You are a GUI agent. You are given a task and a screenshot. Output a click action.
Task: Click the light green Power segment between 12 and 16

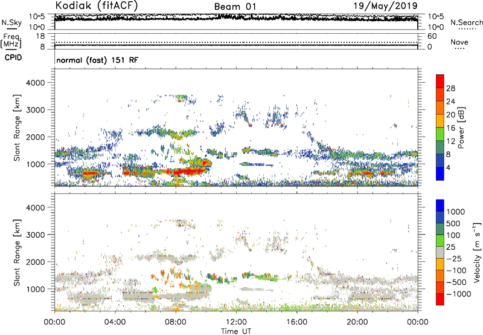click(440, 134)
